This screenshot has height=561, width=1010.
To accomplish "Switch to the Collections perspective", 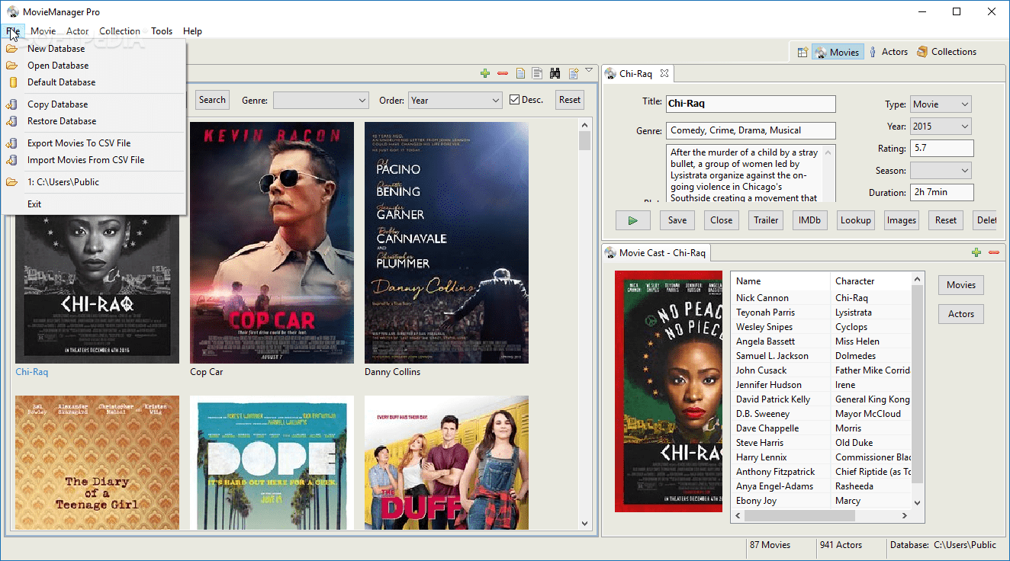I will click(x=947, y=52).
